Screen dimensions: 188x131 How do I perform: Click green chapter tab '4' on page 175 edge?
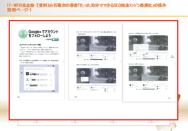pyautogui.click(x=172, y=56)
